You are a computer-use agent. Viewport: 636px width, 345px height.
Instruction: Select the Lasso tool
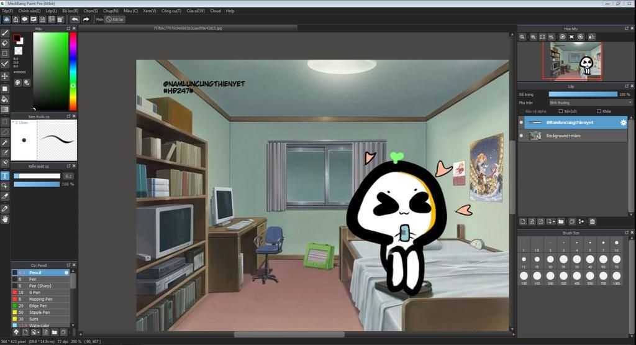5,132
